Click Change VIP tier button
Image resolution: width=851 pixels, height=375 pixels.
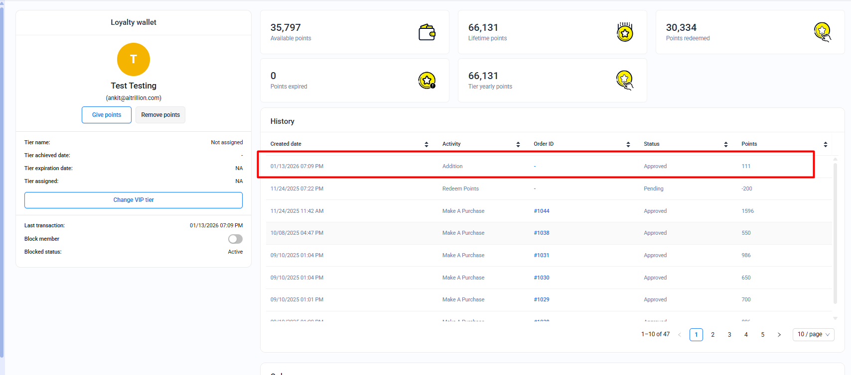coord(134,200)
